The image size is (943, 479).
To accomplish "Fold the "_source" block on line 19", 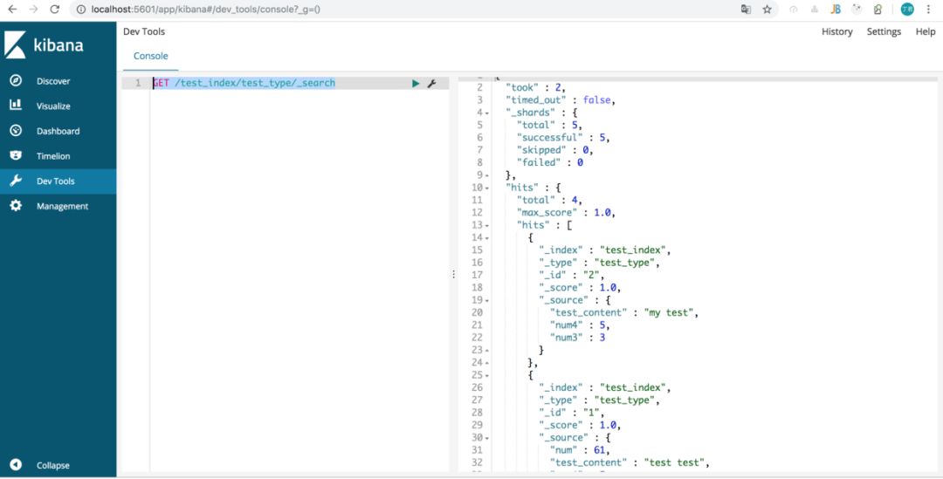I will tap(486, 300).
